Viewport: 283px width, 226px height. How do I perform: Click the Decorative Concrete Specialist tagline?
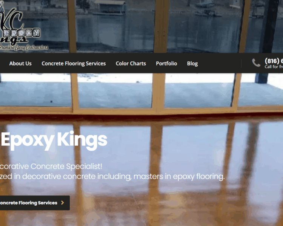tap(51, 166)
